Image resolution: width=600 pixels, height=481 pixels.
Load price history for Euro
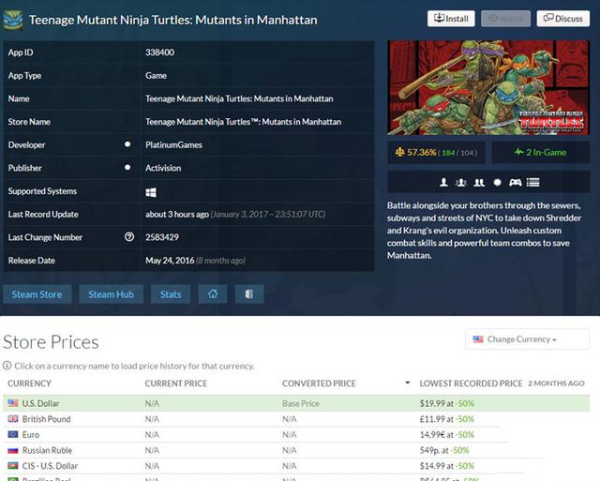[31, 435]
